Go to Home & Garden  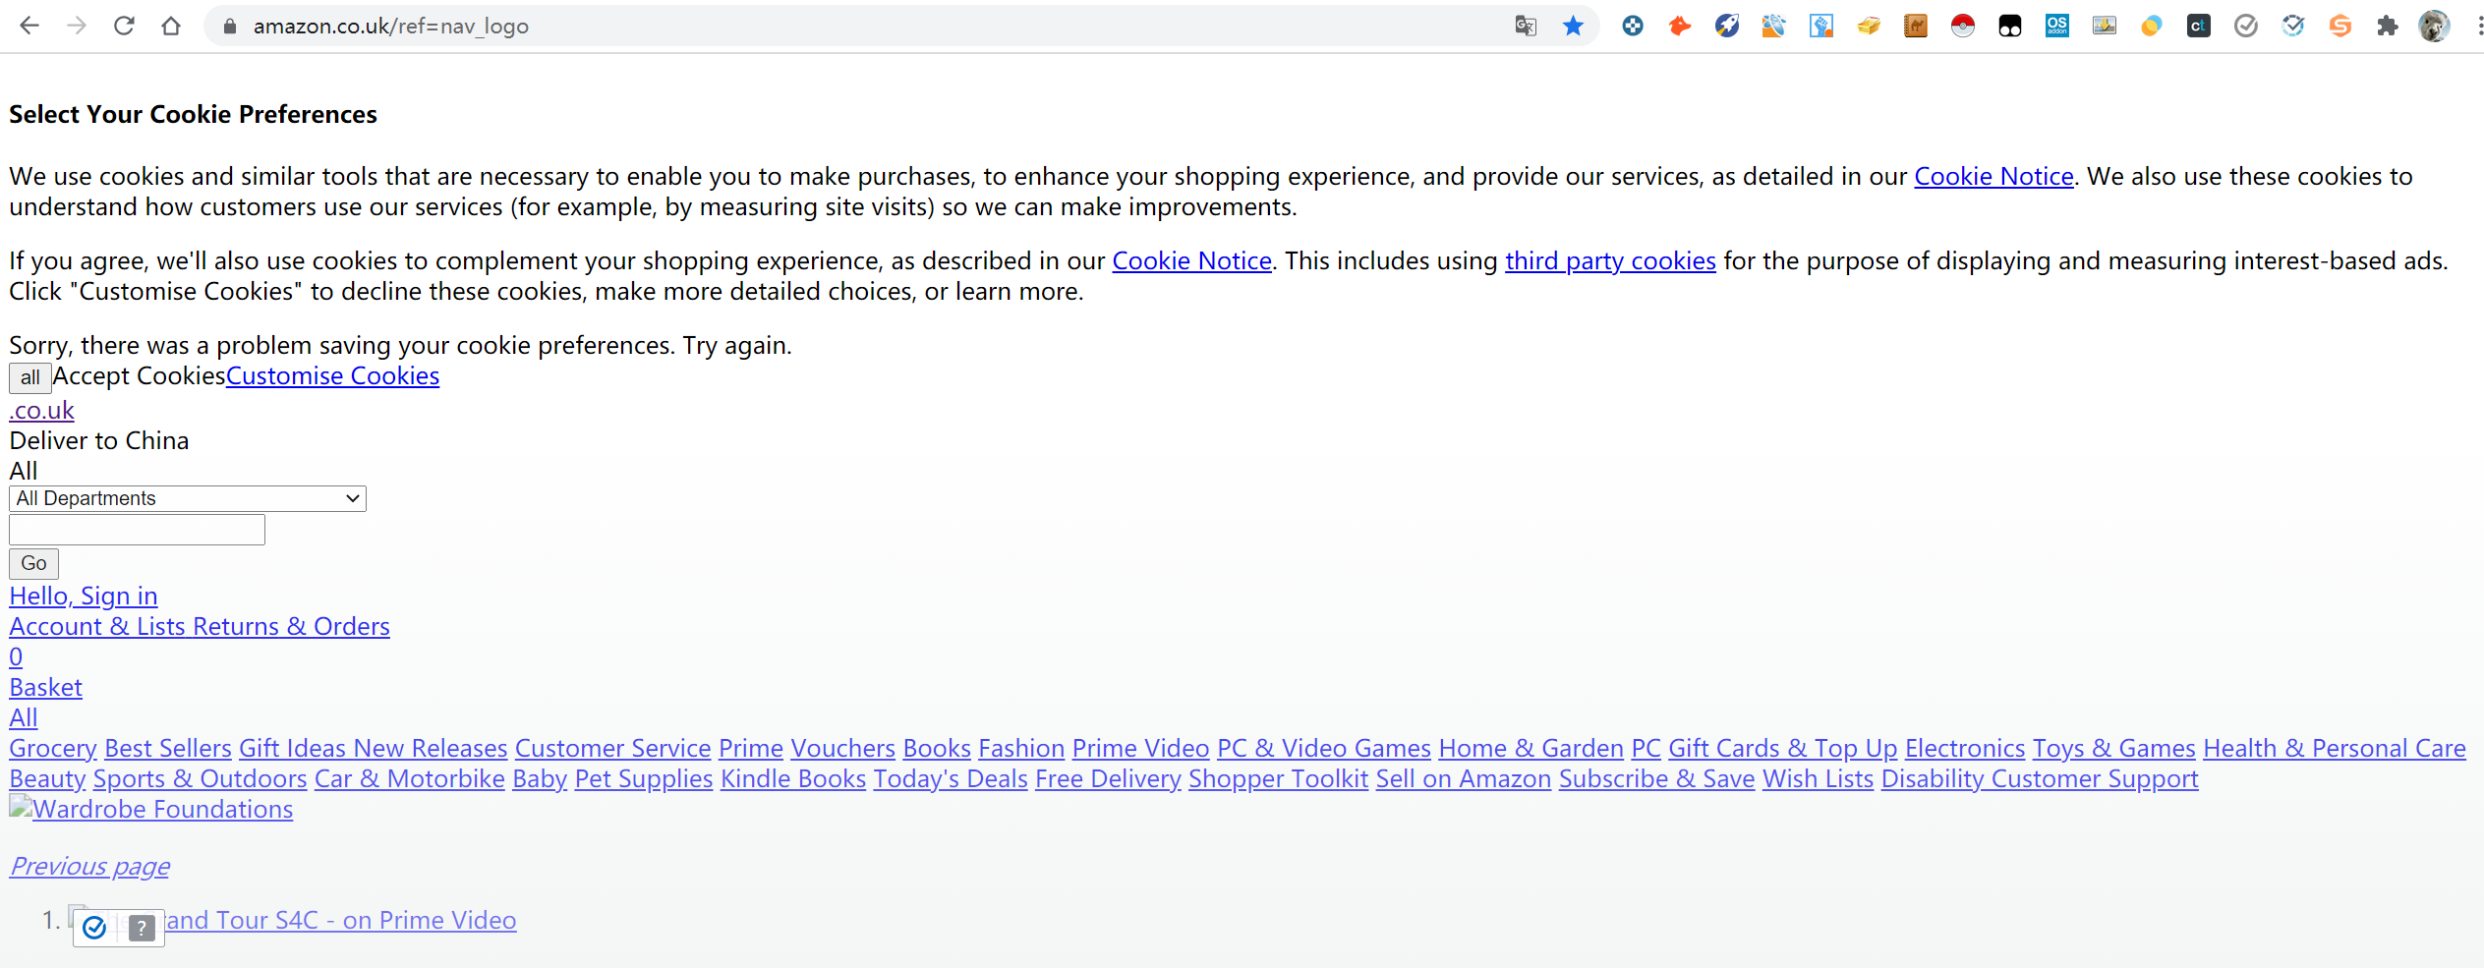[1531, 749]
